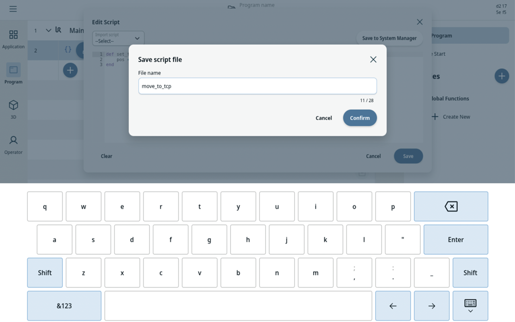This screenshot has width=515, height=322.
Task: Switch keyboard to &123 symbols
Action: coord(64,306)
